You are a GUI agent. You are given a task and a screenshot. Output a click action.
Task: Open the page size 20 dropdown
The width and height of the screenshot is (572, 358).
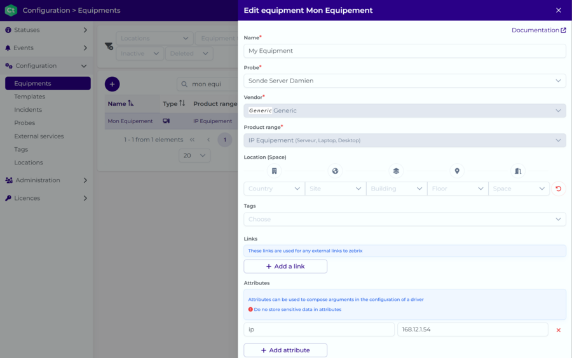(194, 156)
